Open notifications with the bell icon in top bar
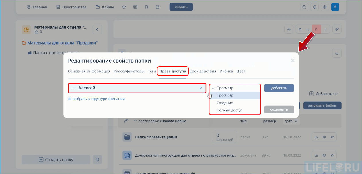The image size is (362, 174). (314, 7)
